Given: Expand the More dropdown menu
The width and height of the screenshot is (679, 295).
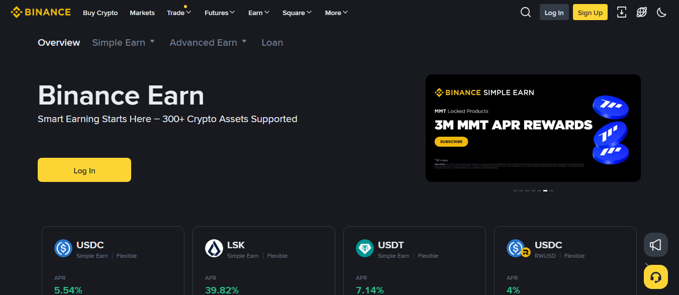Looking at the screenshot, I should [336, 13].
